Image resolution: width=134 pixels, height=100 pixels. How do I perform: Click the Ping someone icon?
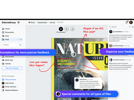[3, 79]
